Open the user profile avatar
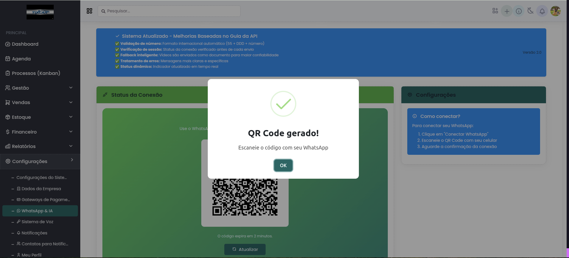The height and width of the screenshot is (258, 569). tap(555, 11)
